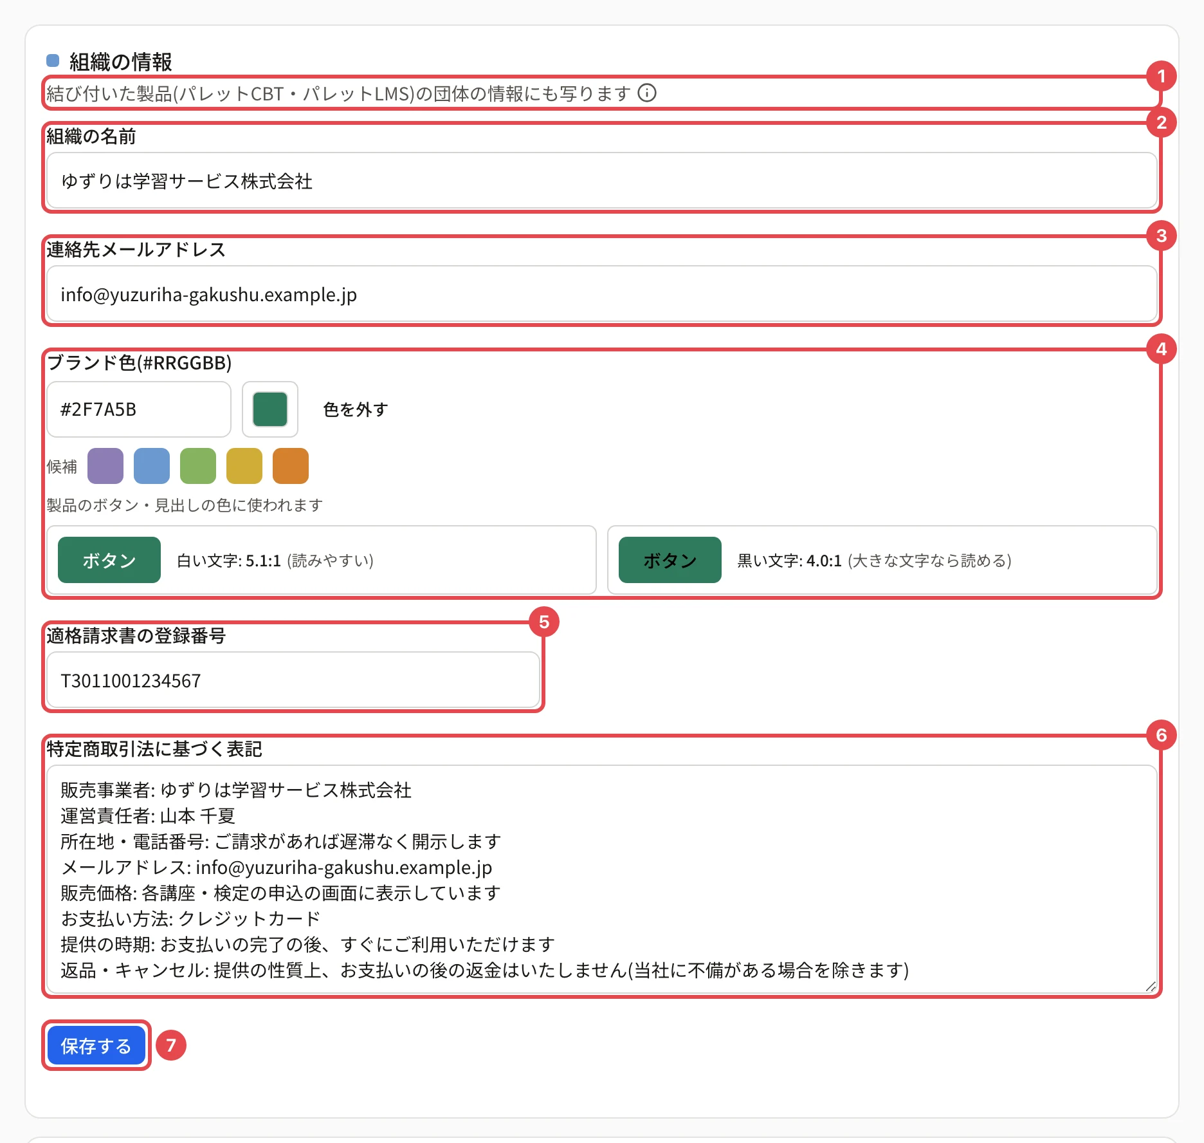Click the 製品のボタン・見出しの色に使われます hint
1204x1143 pixels.
[185, 505]
